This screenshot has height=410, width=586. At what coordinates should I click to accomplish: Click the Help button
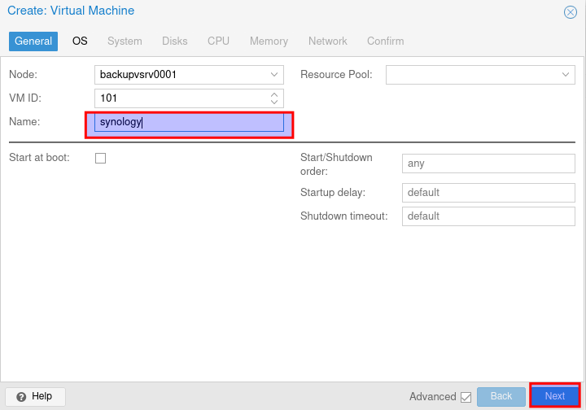[x=35, y=396]
